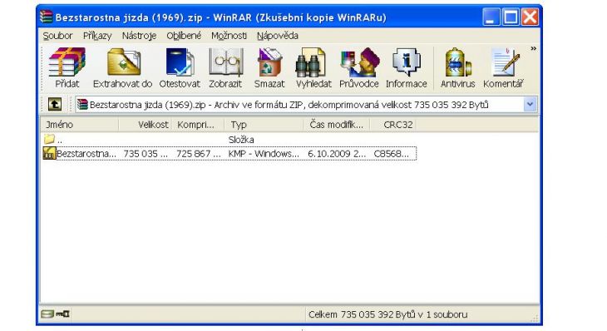Go up one folder level arrow
This screenshot has height=331, width=607.
[55, 104]
